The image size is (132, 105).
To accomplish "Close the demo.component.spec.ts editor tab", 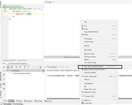I will tap(23, 6).
